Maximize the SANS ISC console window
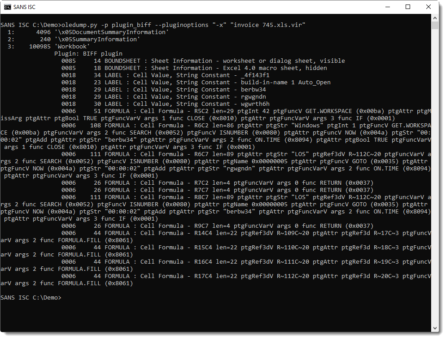The height and width of the screenshot is (339, 446). point(408,7)
